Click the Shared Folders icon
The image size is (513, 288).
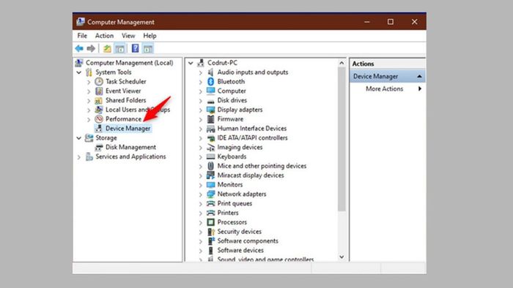pos(99,100)
